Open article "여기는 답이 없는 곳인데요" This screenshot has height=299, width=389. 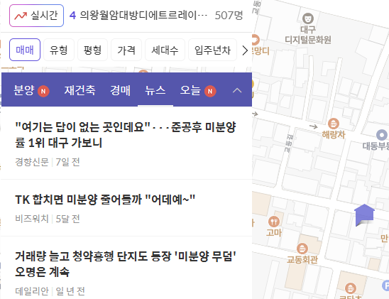coord(125,135)
